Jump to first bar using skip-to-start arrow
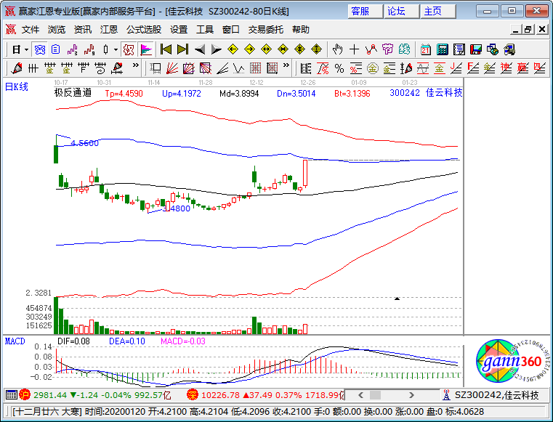Image resolution: width=553 pixels, height=422 pixels. [166, 49]
